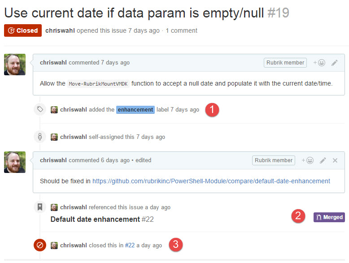The width and height of the screenshot is (349, 263).
Task: Click the Rubrik member badge on first comment
Action: click(285, 63)
